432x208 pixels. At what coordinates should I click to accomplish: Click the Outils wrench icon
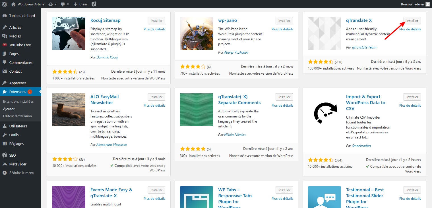[x=5, y=135]
